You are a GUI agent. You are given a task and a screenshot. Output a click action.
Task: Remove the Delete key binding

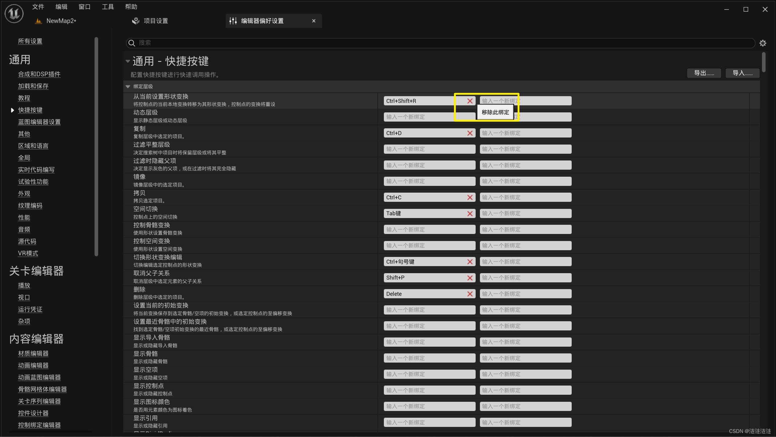(x=470, y=294)
